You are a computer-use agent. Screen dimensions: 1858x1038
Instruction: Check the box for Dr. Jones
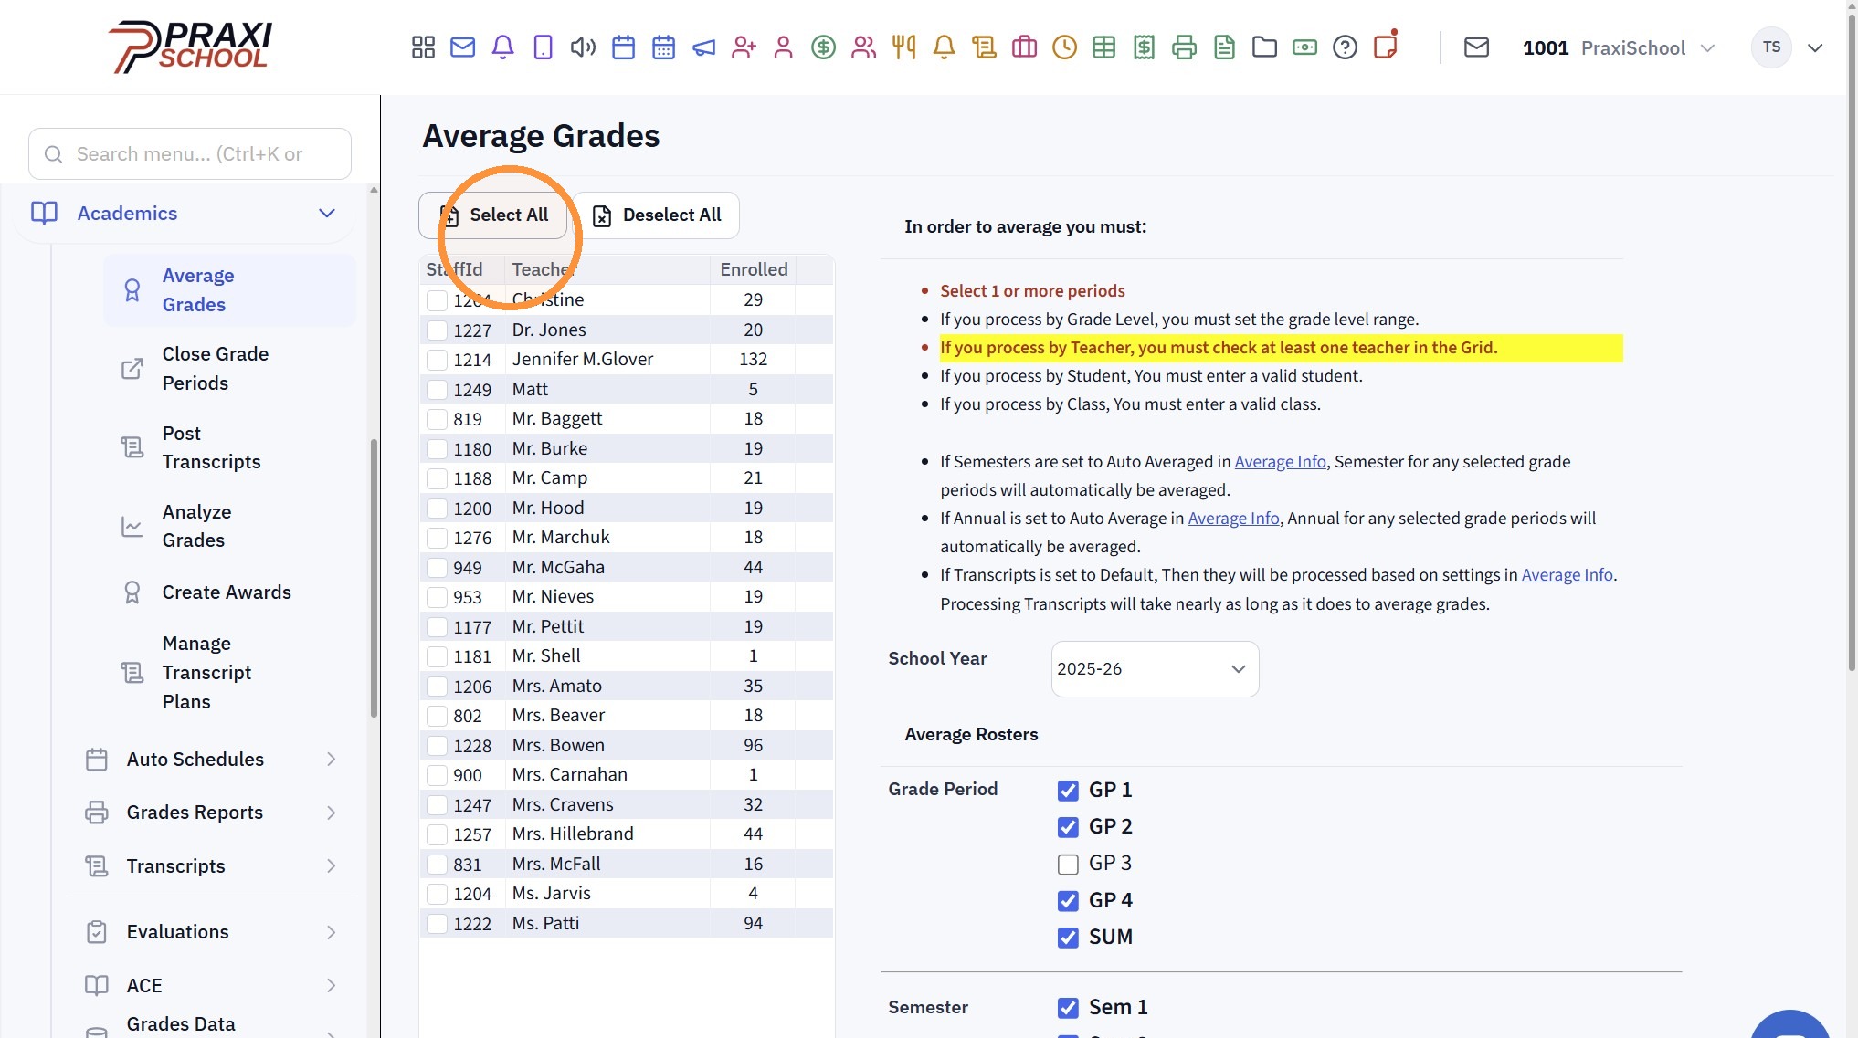[x=438, y=330]
